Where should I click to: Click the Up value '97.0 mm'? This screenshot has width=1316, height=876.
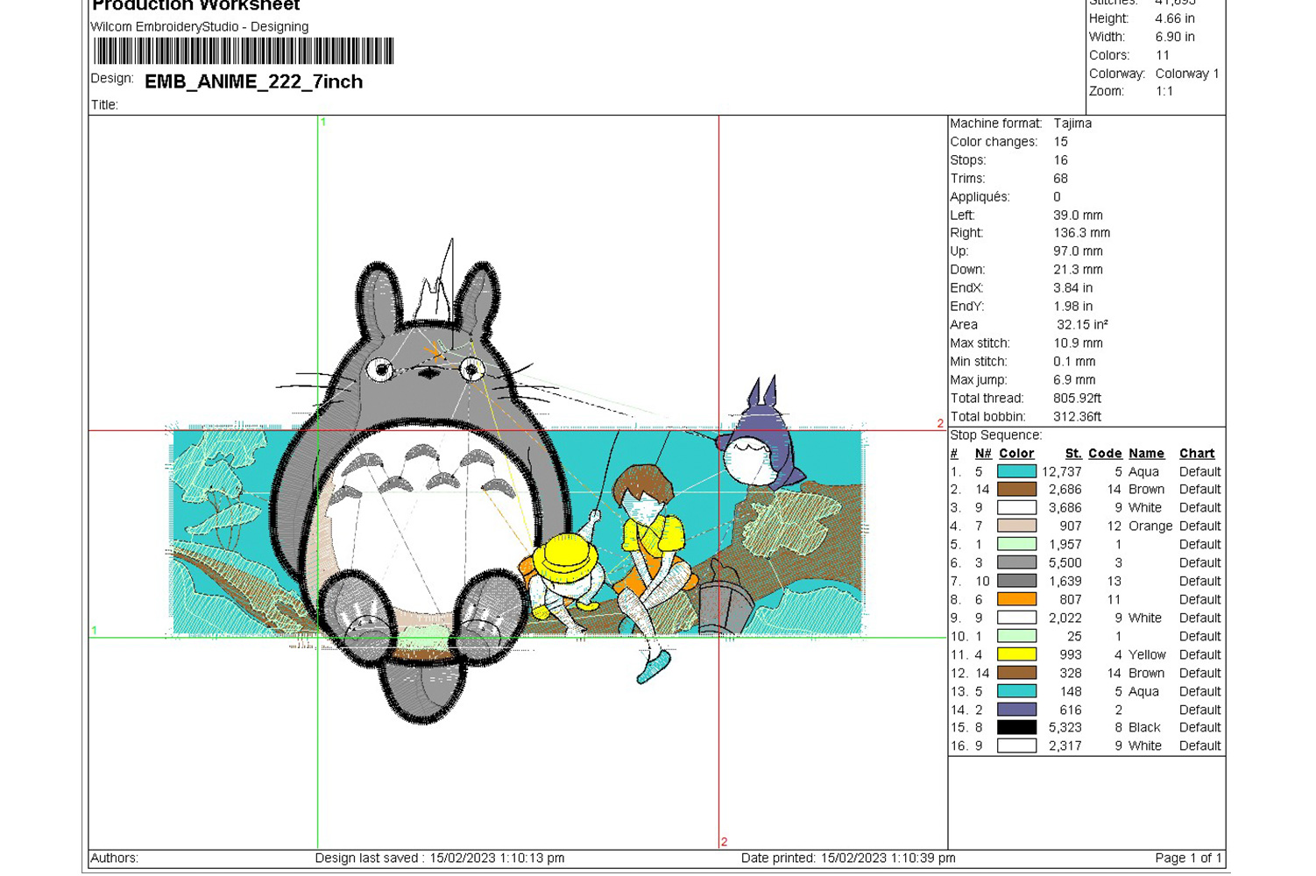[1078, 251]
